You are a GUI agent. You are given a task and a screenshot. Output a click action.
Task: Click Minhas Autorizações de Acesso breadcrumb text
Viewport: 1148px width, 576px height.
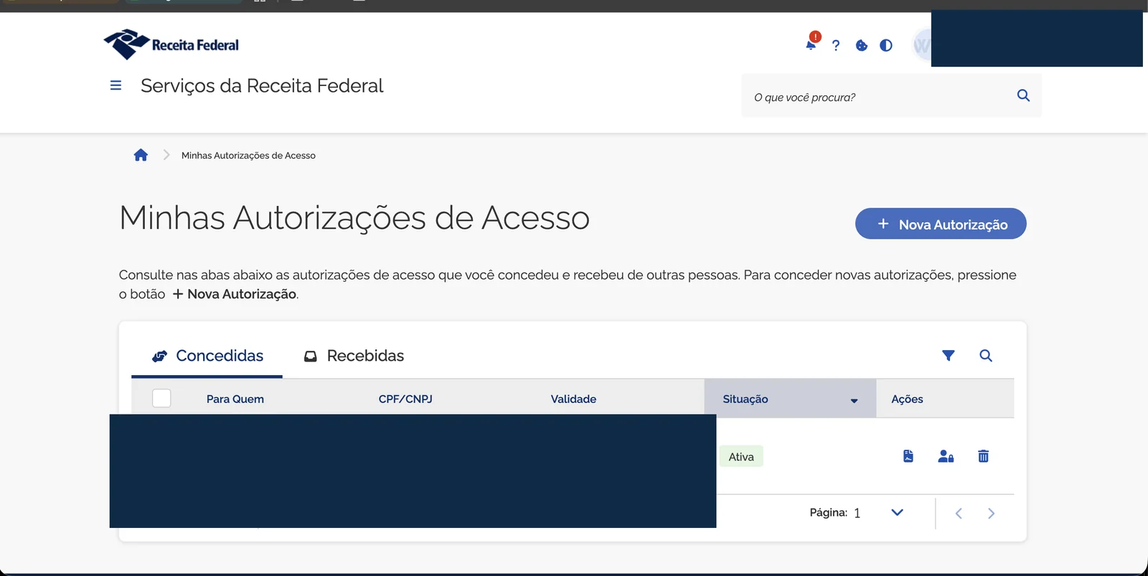(x=248, y=155)
